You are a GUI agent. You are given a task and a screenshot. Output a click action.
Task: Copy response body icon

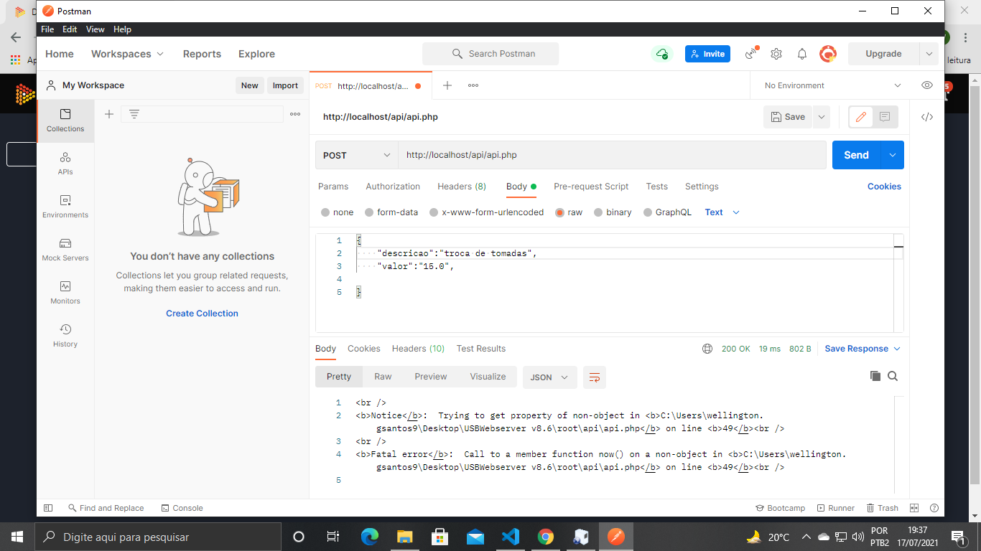[x=875, y=376]
